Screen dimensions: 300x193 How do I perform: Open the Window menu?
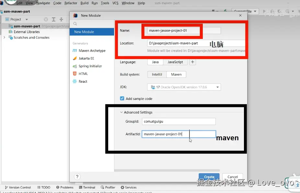(128, 3)
